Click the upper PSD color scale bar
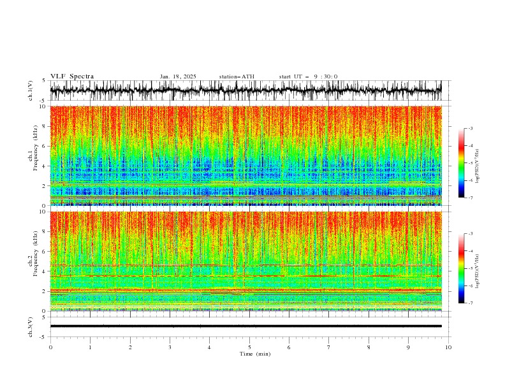 [462, 163]
